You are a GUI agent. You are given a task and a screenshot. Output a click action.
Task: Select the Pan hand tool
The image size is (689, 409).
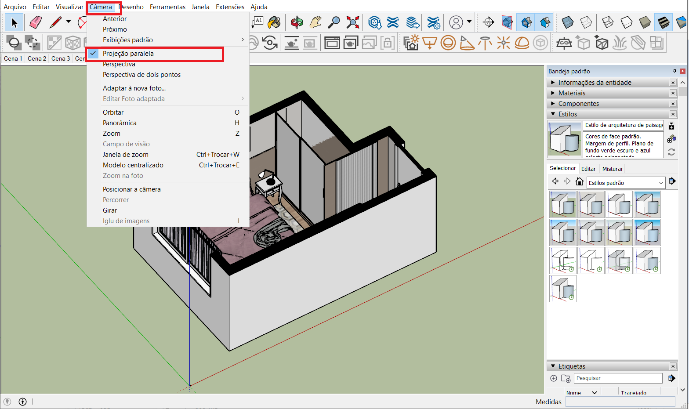point(315,22)
